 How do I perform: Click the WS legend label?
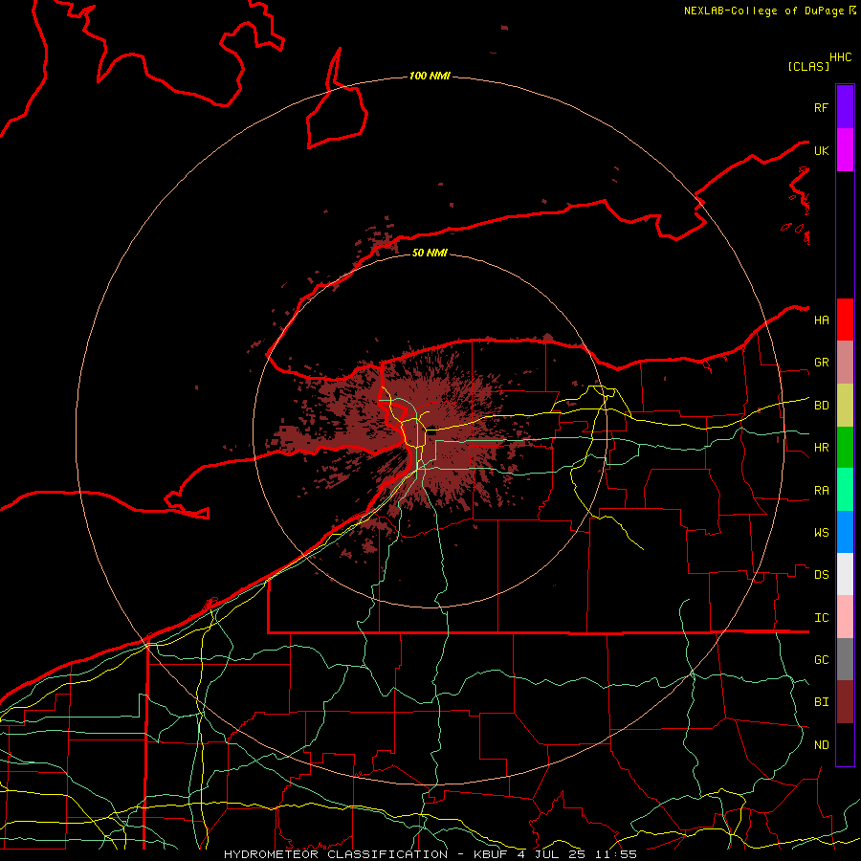click(821, 533)
